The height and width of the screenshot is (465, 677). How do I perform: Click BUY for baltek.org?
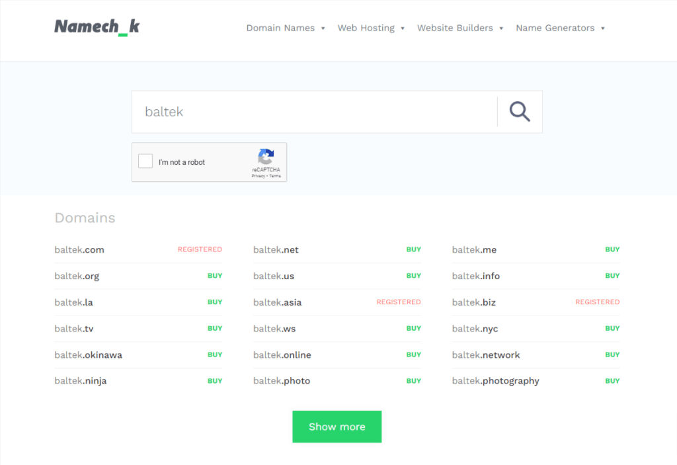215,276
